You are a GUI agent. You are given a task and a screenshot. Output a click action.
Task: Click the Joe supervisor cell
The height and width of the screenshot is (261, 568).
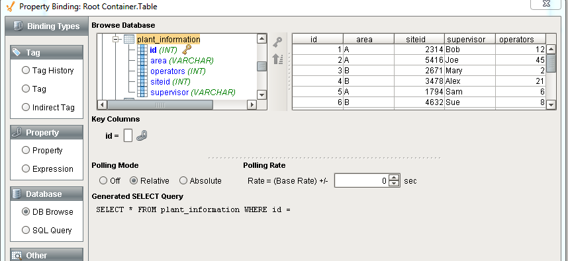470,60
